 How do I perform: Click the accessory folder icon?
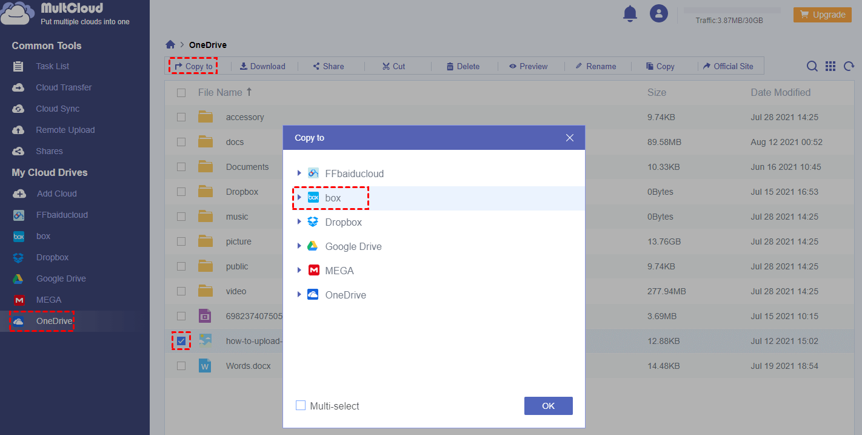205,117
